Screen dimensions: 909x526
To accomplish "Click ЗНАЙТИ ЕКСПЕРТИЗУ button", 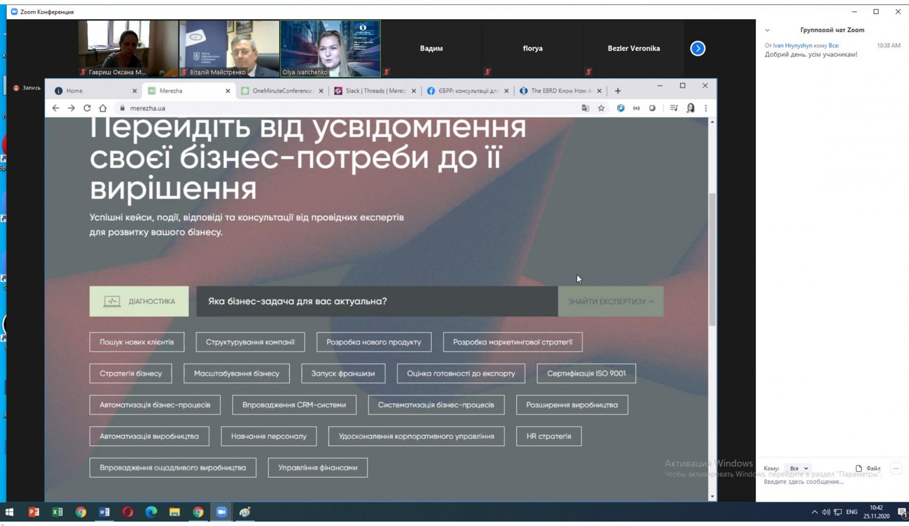I will (x=610, y=301).
